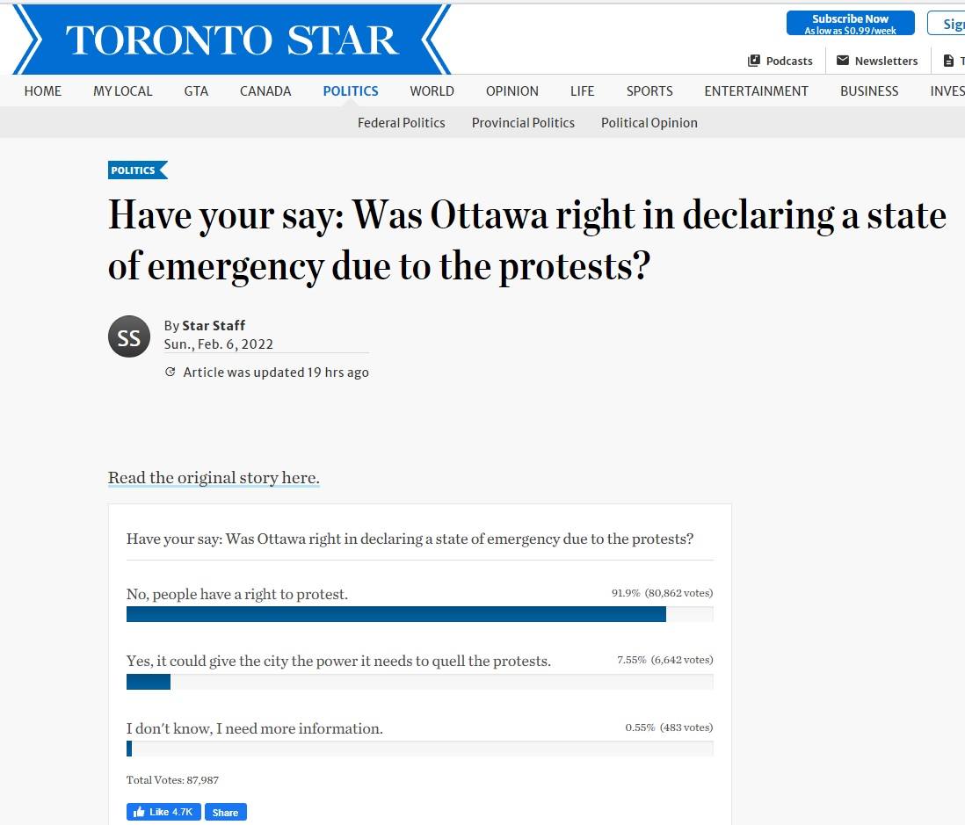
Task: Open the Podcasts icon link
Action: [754, 61]
